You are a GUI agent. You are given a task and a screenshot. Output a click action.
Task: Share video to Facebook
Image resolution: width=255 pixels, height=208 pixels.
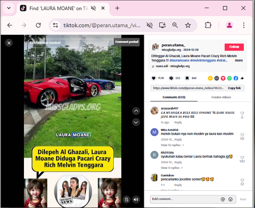point(236,78)
